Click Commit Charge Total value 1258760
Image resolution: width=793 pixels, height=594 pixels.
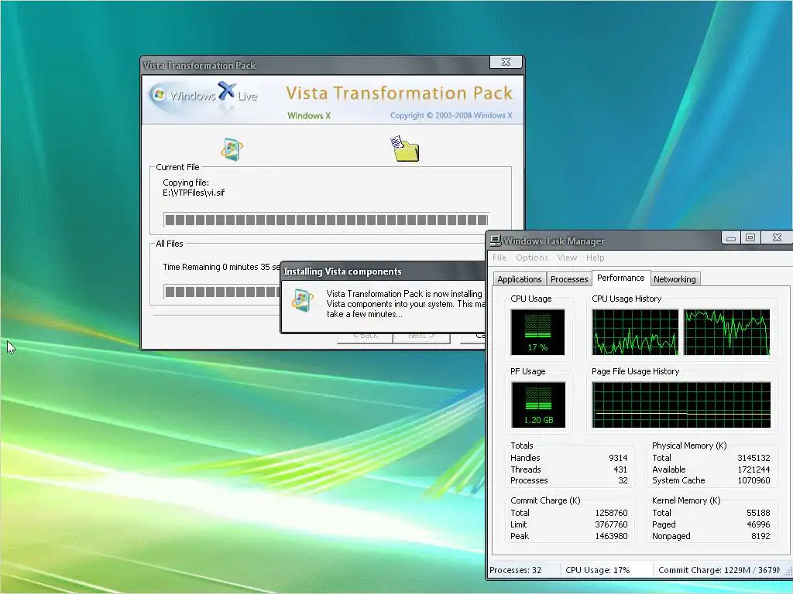click(x=611, y=514)
